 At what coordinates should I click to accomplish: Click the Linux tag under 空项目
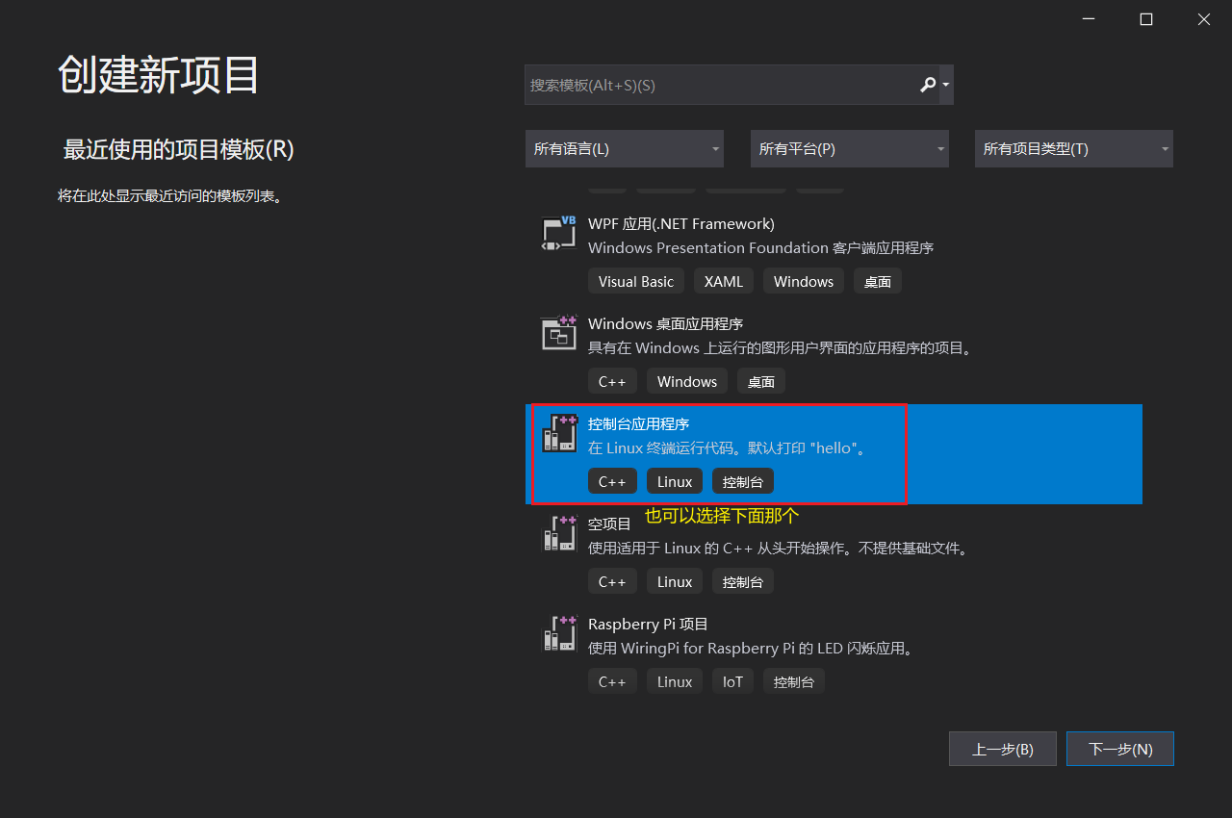point(675,581)
